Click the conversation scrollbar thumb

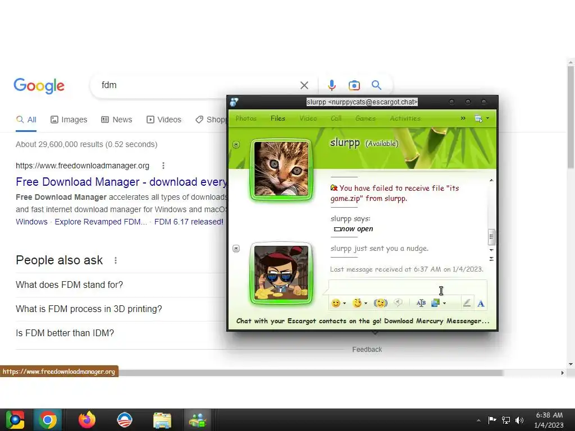coord(491,237)
